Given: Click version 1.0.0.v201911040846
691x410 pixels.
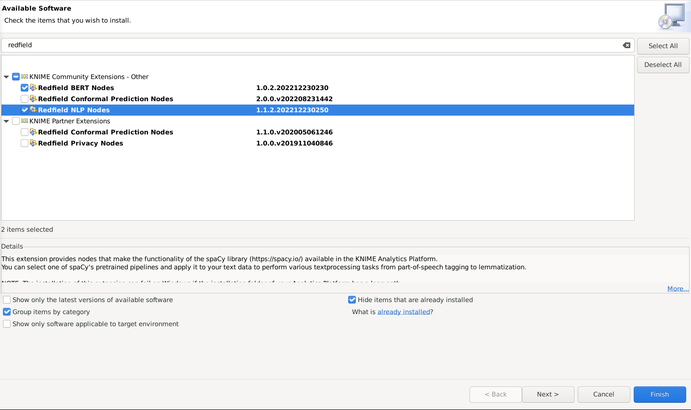Looking at the screenshot, I should 294,143.
